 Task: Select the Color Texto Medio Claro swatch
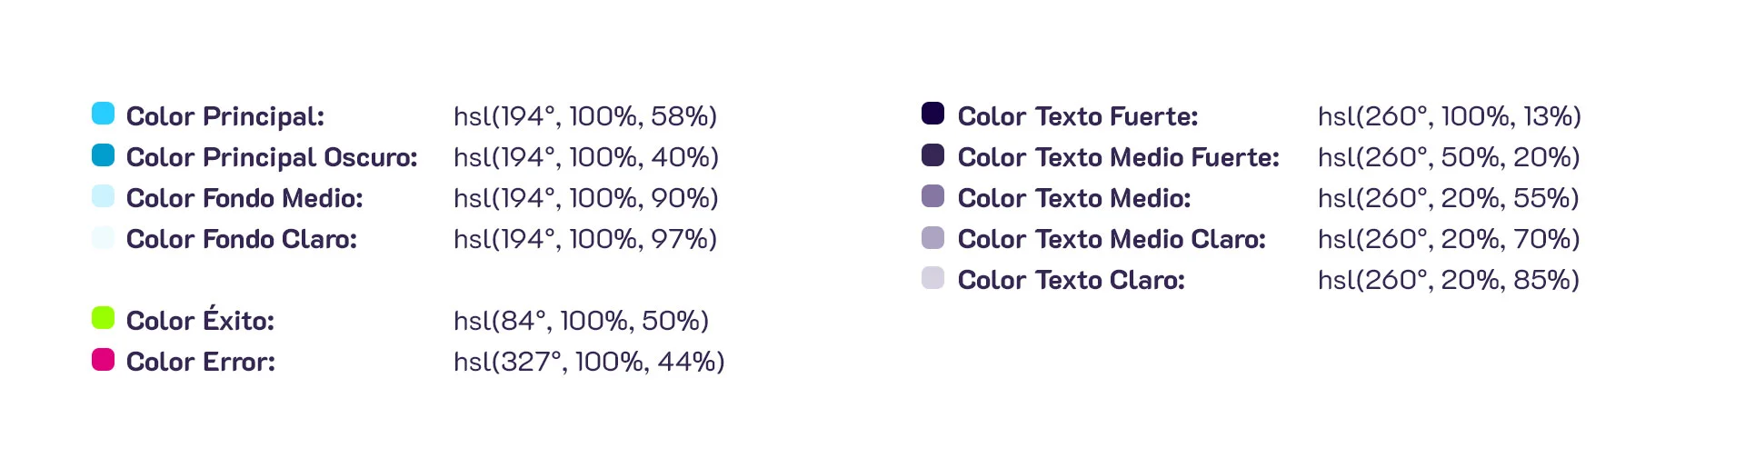tap(933, 236)
